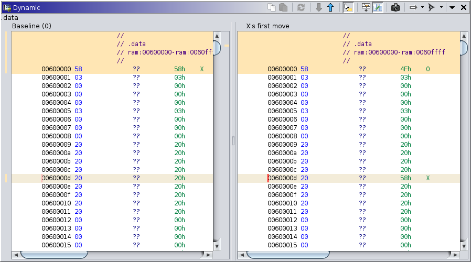Click the right arrow track-location icon
The image size is (471, 262).
pyautogui.click(x=413, y=7)
